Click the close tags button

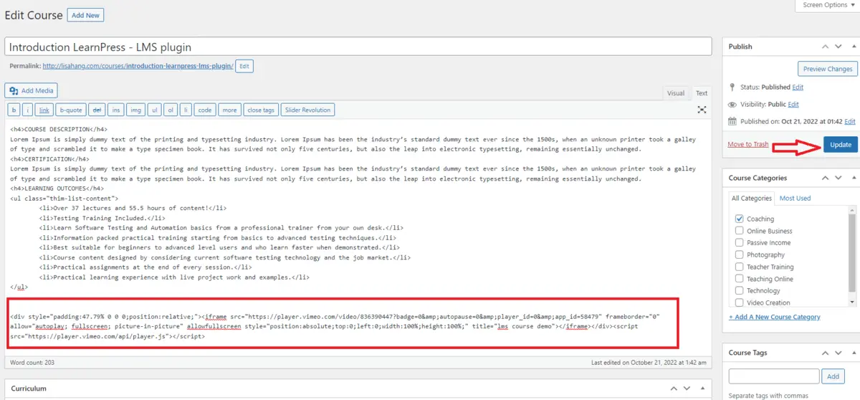(x=261, y=110)
